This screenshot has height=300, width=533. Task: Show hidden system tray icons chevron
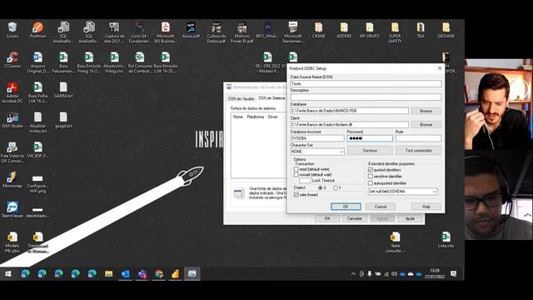353,274
